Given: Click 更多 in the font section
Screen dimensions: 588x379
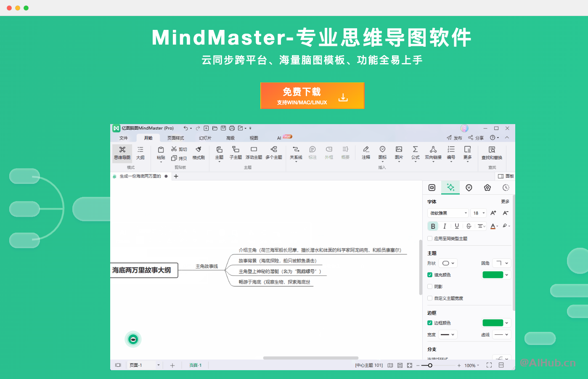Looking at the screenshot, I should [x=505, y=201].
